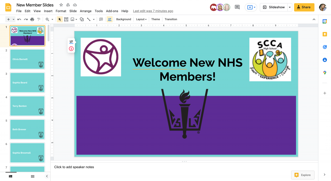Print the presentation with printer icon

(32, 19)
